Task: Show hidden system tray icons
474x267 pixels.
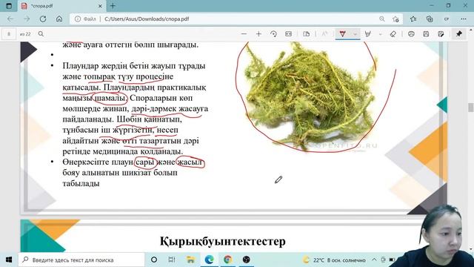Action: 374,260
